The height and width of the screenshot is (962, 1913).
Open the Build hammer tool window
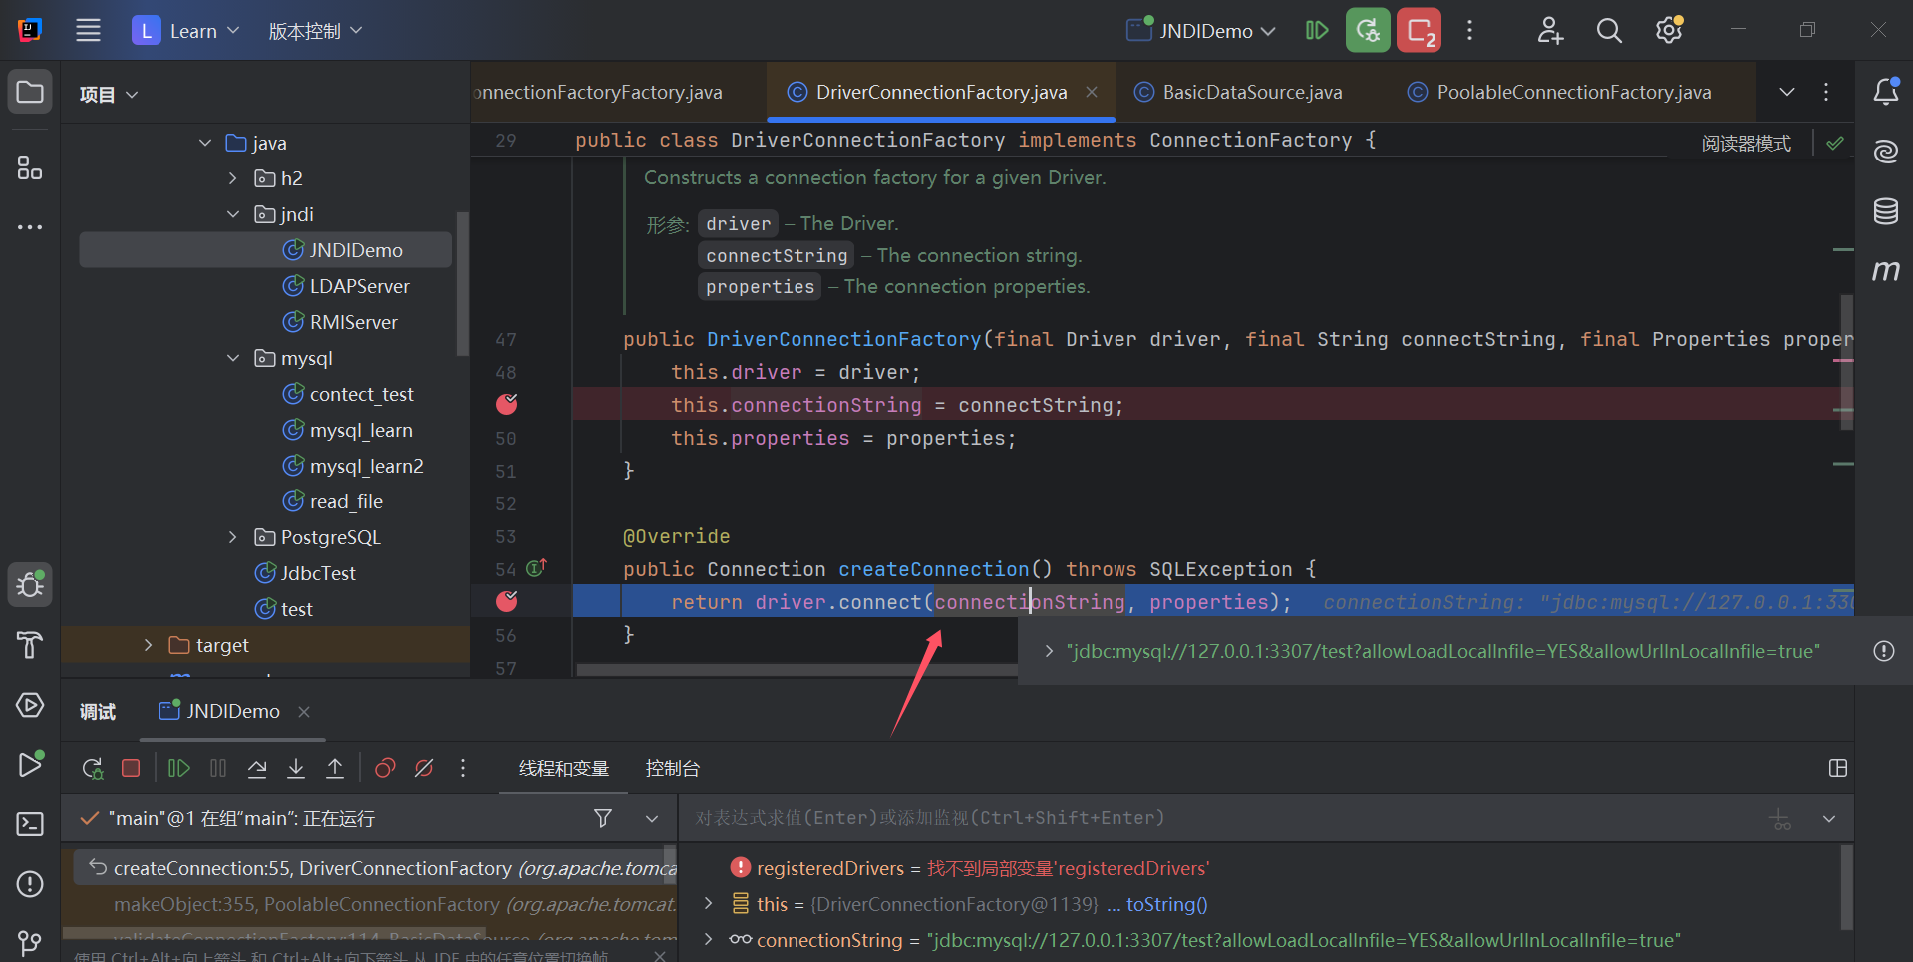(x=30, y=645)
